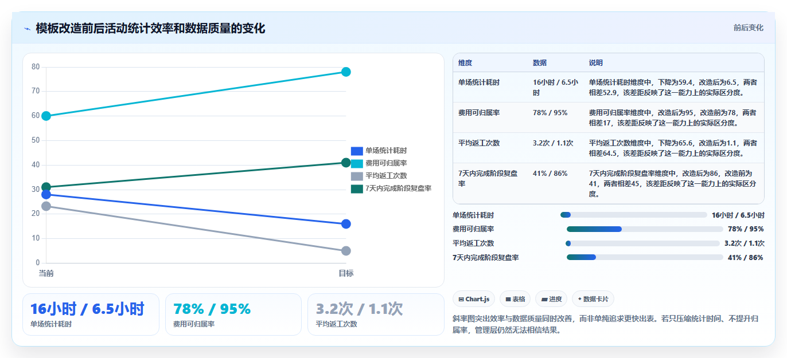The image size is (787, 358).
Task: Click the 平均返工次数 progress bar
Action: click(x=642, y=243)
